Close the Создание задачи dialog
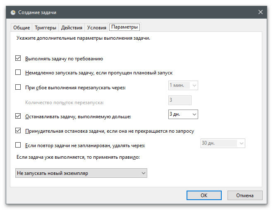This screenshot has height=210, width=273. 260,12
